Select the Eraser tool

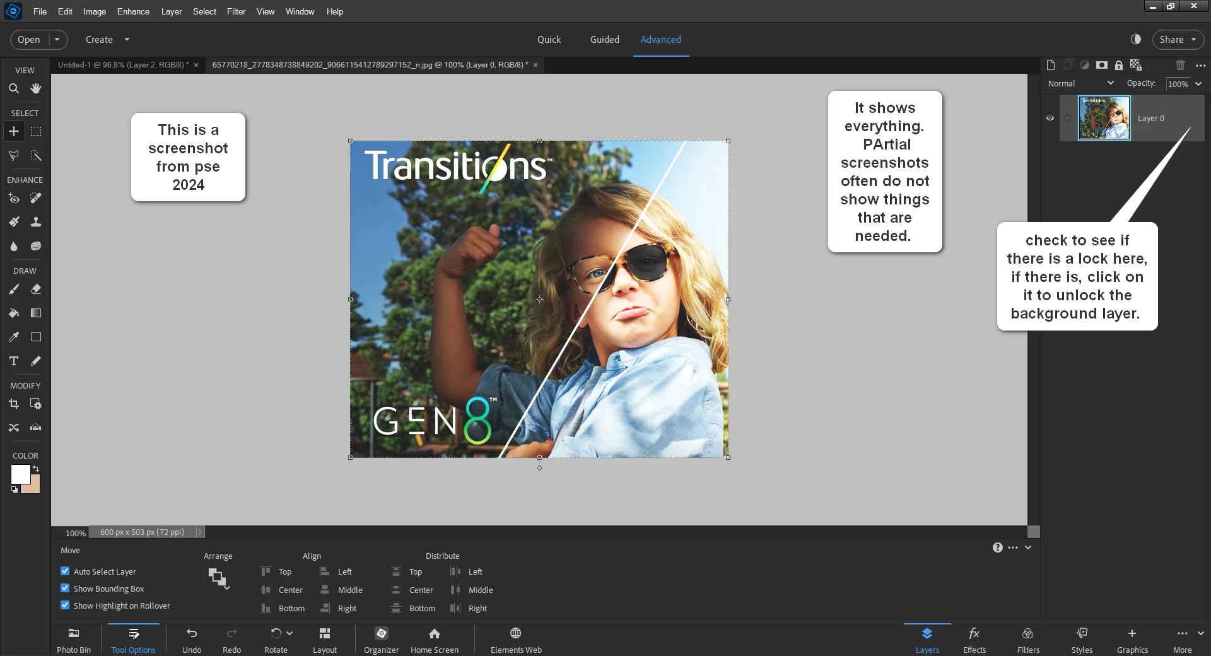coord(36,289)
